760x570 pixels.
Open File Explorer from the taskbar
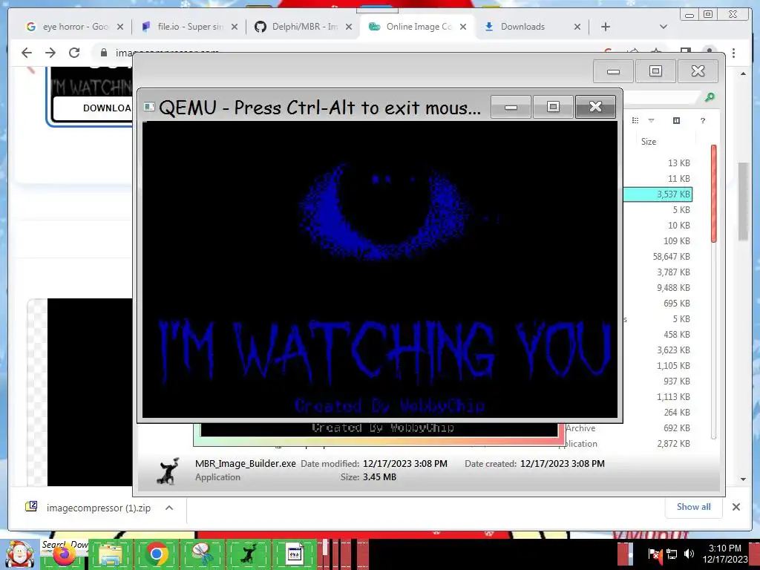(x=110, y=554)
